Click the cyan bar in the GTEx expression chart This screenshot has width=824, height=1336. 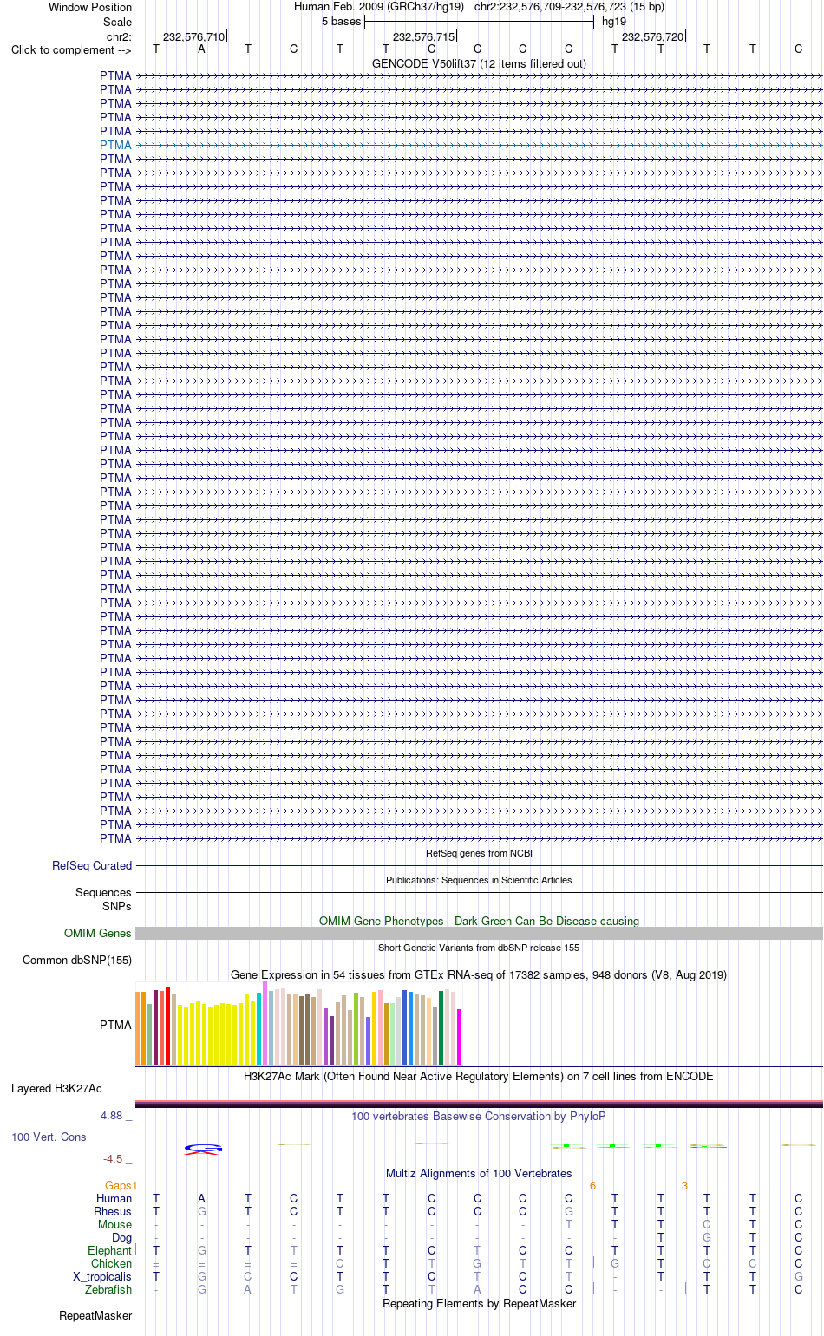259,1028
